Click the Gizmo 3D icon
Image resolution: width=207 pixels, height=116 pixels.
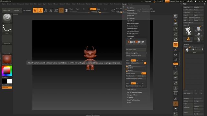tap(61, 10)
